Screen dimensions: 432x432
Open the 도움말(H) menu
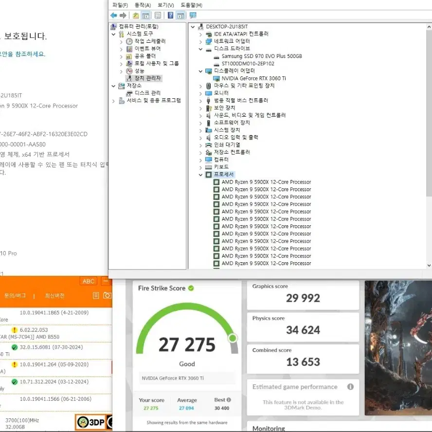(x=192, y=5)
